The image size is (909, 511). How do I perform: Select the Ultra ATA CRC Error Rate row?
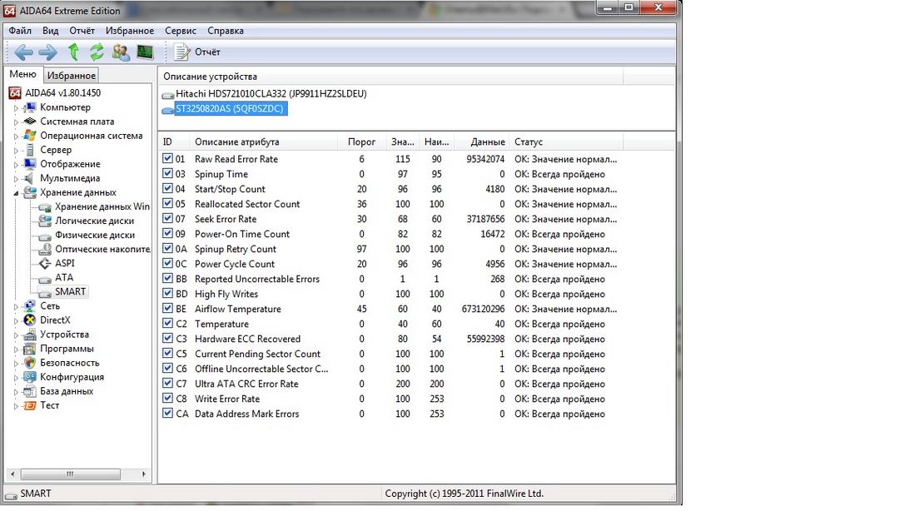(390, 384)
